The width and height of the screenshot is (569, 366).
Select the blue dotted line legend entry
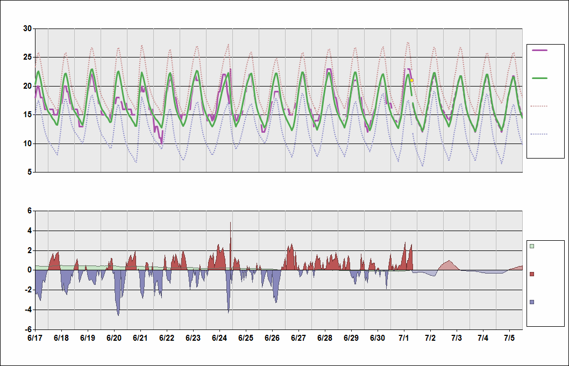pos(539,134)
